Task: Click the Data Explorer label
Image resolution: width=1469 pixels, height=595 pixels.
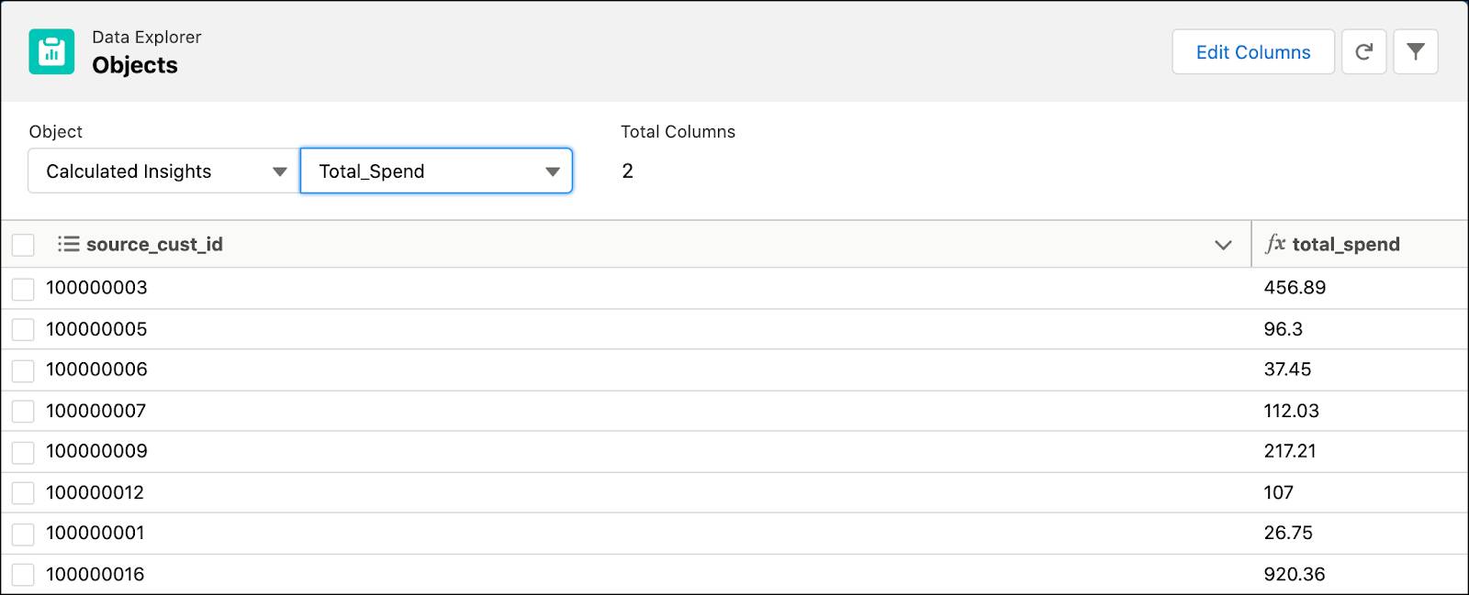Action: (147, 37)
